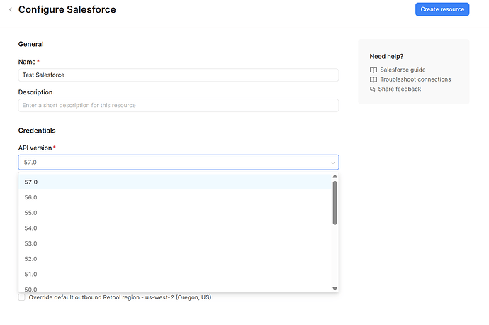Screen dimensions: 489x325
Task: Click the Troubleshoot connections book icon
Action: (x=373, y=79)
